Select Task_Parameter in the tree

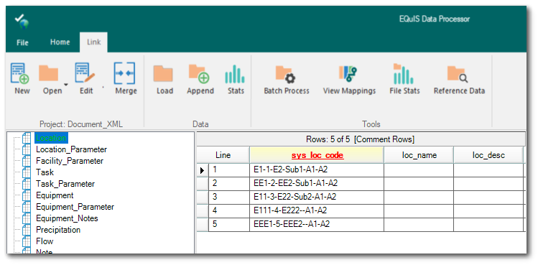65,184
